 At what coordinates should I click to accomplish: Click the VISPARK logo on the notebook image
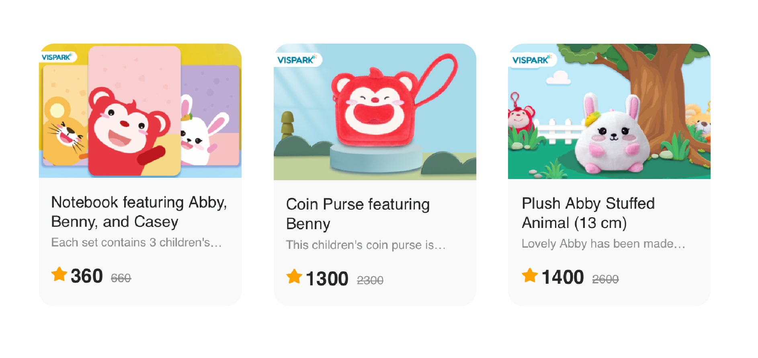click(57, 57)
